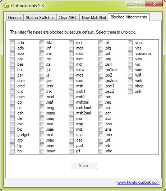This screenshot has height=191, width=166.
Task: Tick the .bat checkbox
Action: click(x=12, y=70)
